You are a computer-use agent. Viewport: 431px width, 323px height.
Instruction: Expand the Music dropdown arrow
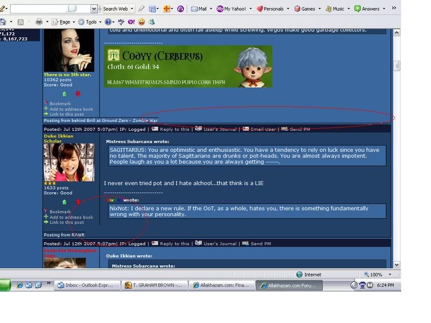tap(349, 9)
